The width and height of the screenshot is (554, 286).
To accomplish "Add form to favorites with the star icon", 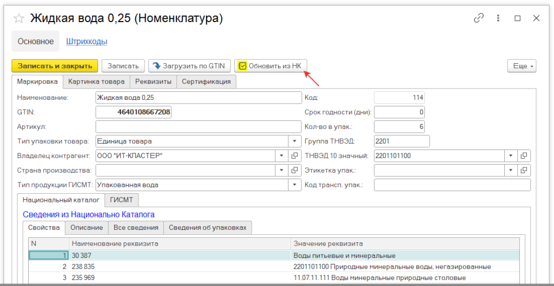I will [x=18, y=19].
